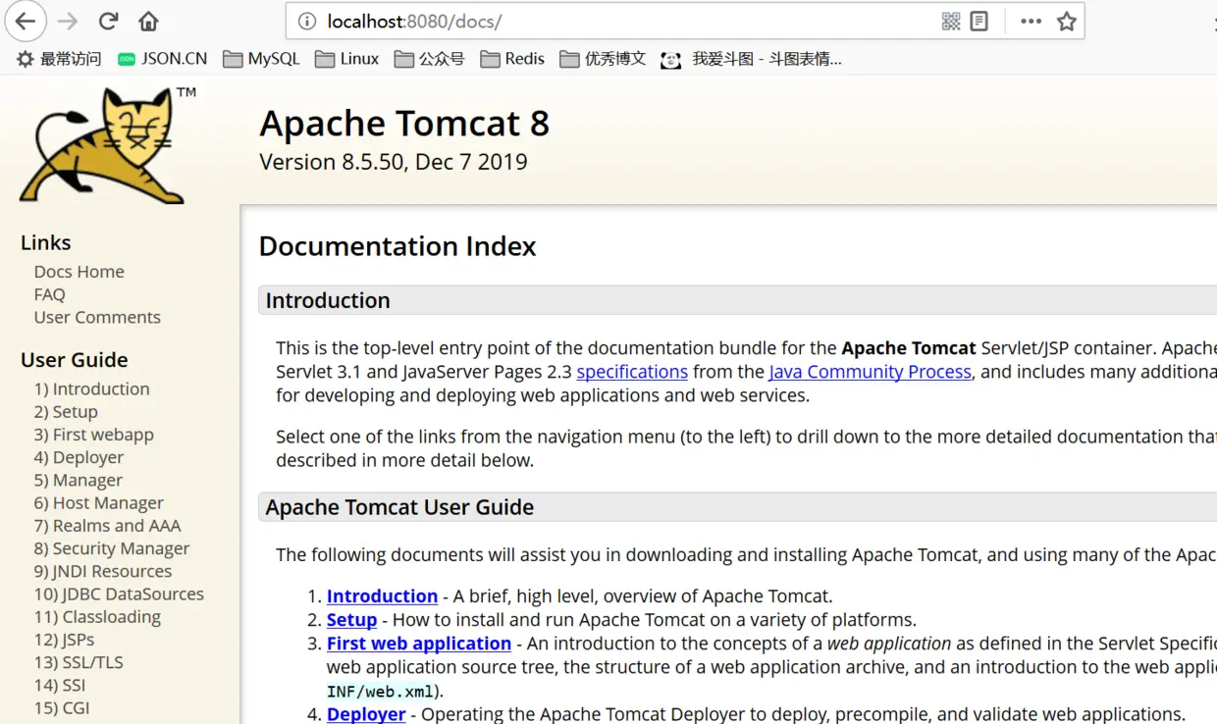Open page actions three-dot menu
Image resolution: width=1217 pixels, height=724 pixels.
pos(1031,22)
